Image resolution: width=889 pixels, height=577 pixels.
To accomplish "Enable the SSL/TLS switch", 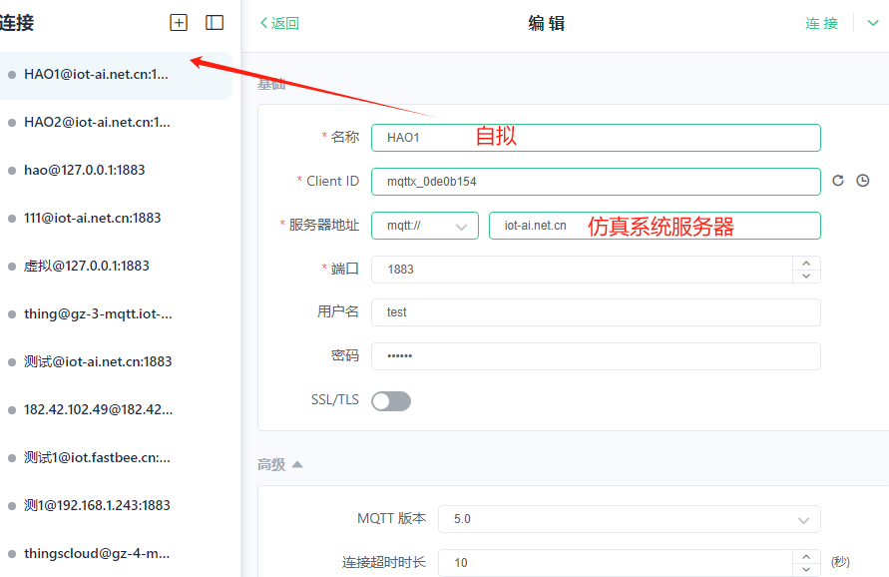I will [x=391, y=401].
